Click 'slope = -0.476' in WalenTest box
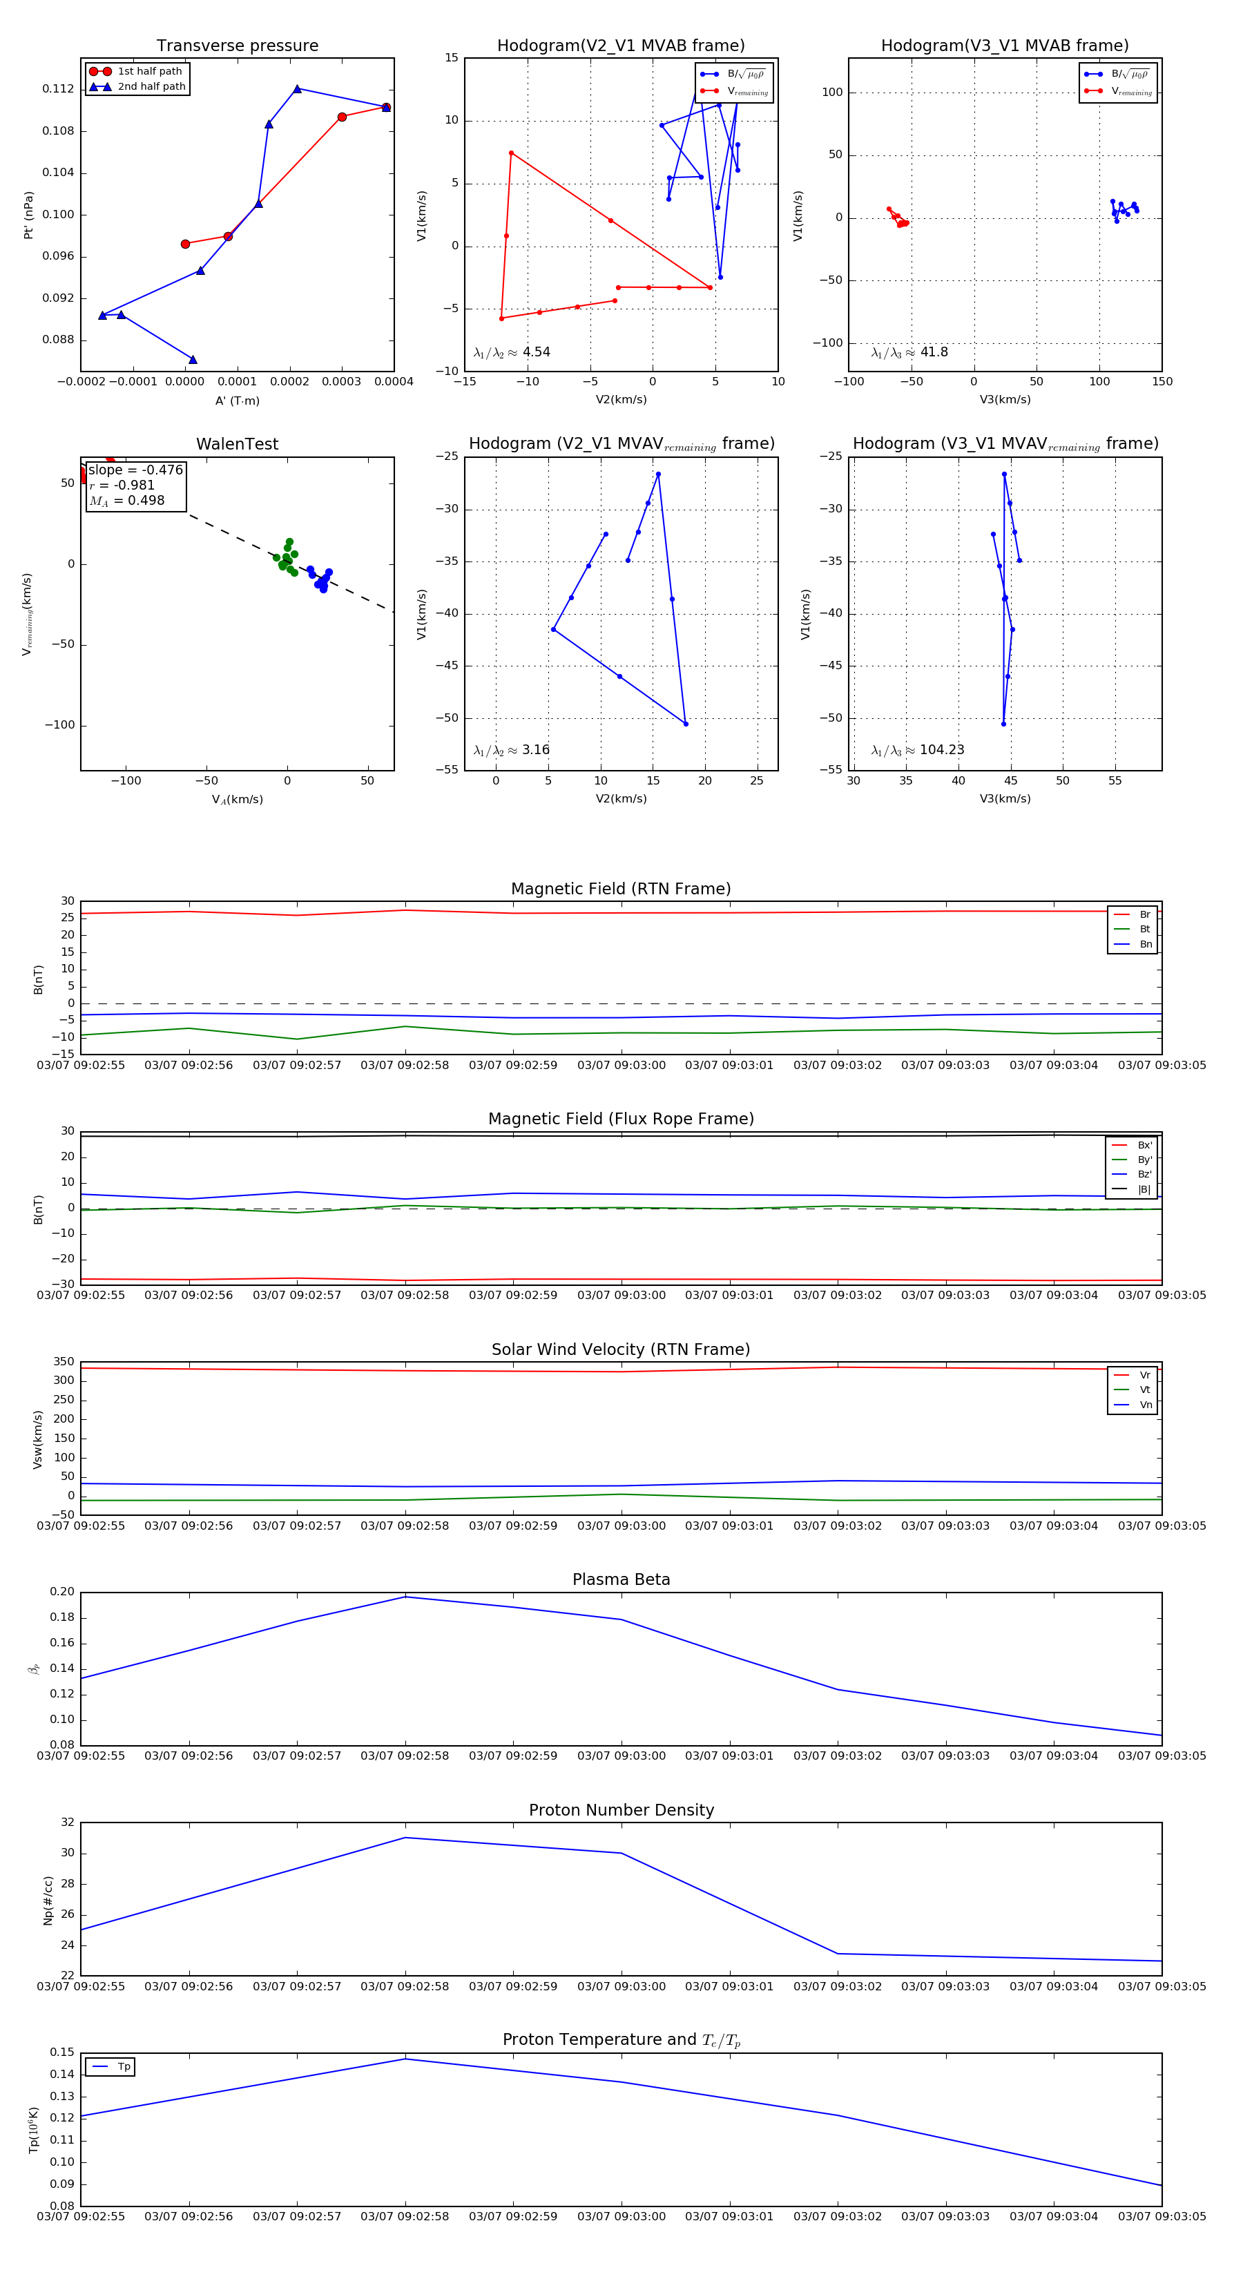The height and width of the screenshot is (2279, 1243). 135,470
